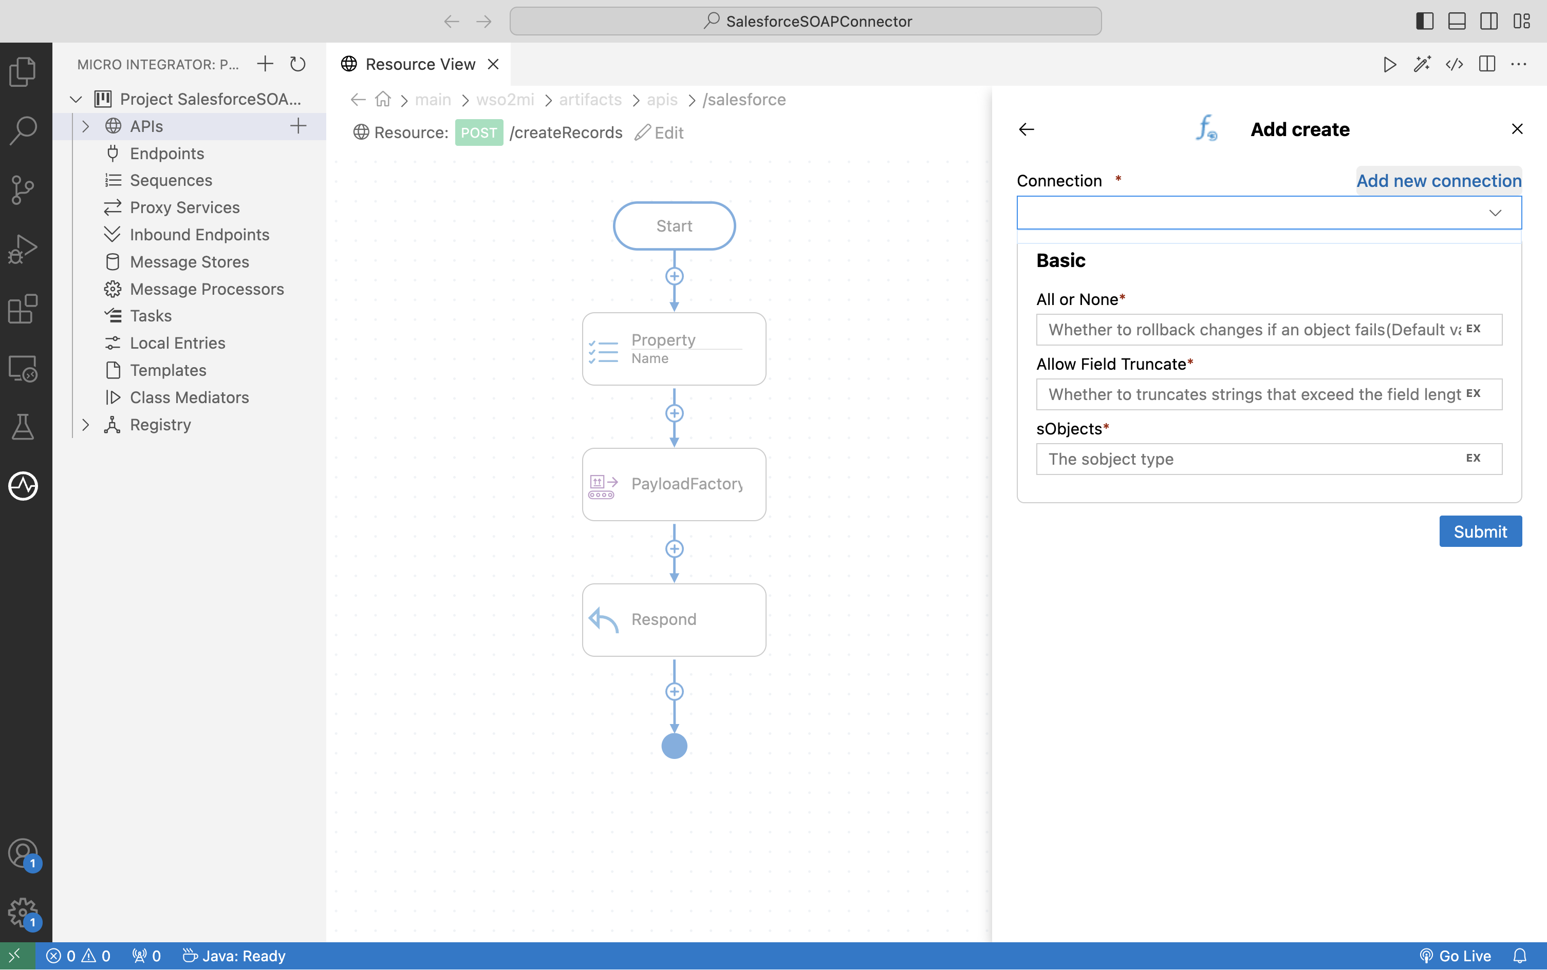The height and width of the screenshot is (970, 1547).
Task: Open the Testing flask view
Action: [23, 427]
